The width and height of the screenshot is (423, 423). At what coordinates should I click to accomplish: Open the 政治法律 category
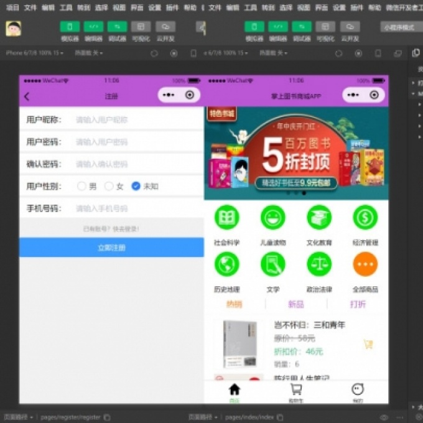point(319,264)
